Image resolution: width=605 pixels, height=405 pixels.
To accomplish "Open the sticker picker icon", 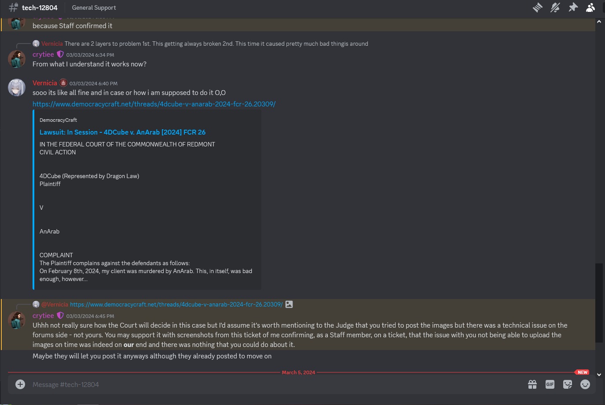I will (568, 384).
